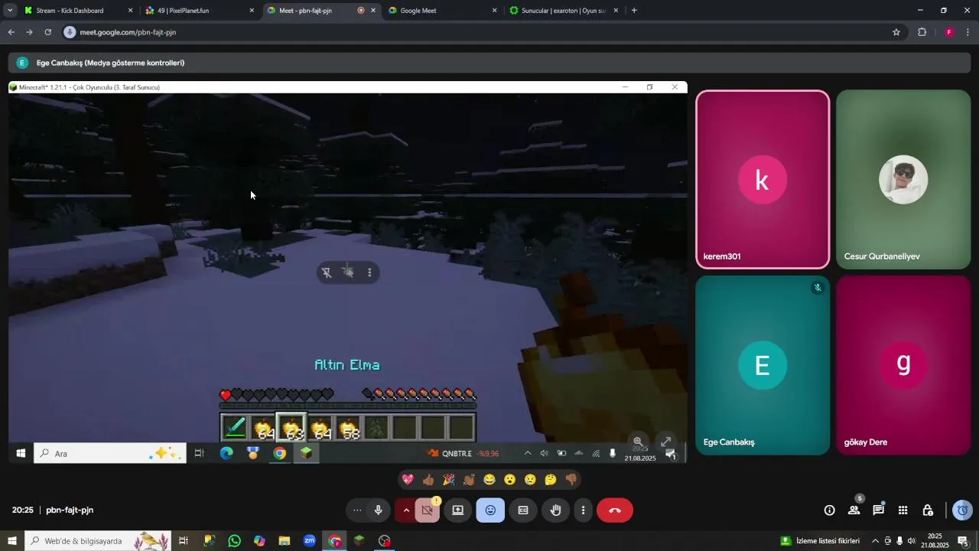The width and height of the screenshot is (979, 551).
Task: Open İzleme listesi fikirleri taskbar widget
Action: coord(819,541)
